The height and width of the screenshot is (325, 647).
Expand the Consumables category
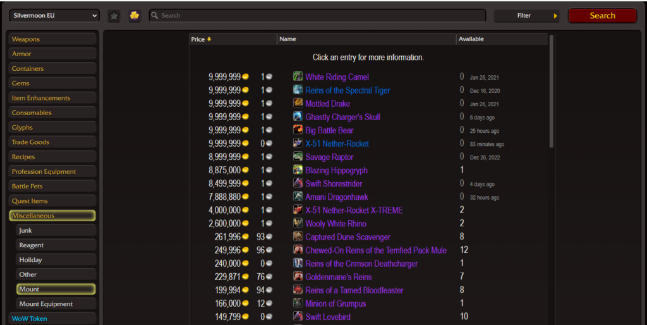coord(52,113)
